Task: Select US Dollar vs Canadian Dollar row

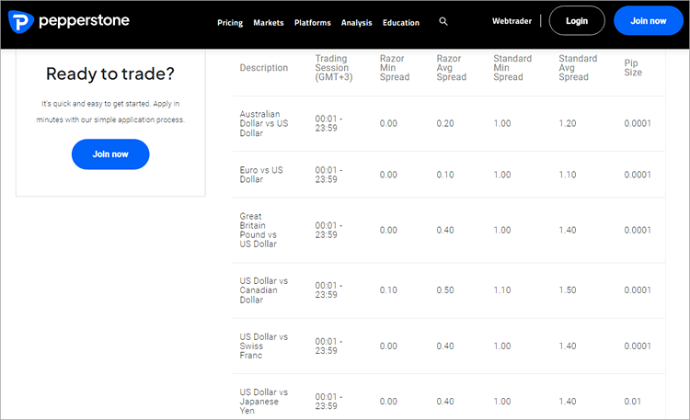Action: (x=264, y=290)
